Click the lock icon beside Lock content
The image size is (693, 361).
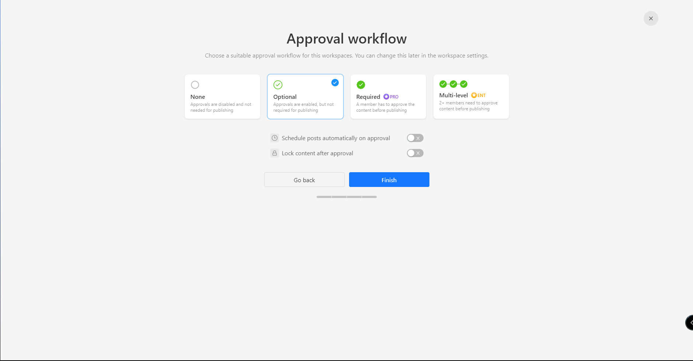(275, 153)
